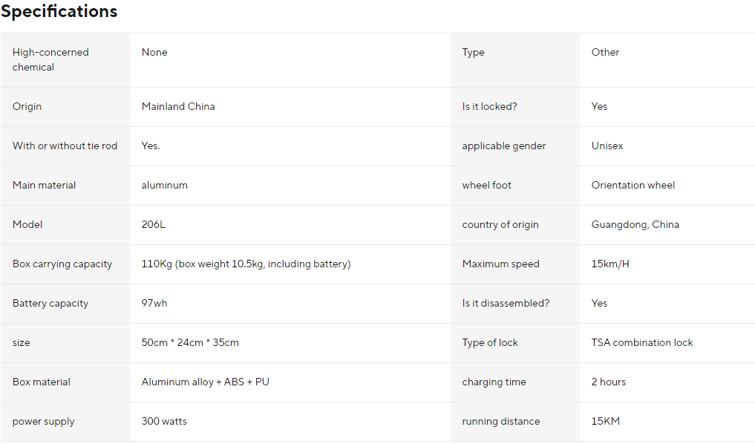Select the 15km/H maximum speed value

click(610, 264)
